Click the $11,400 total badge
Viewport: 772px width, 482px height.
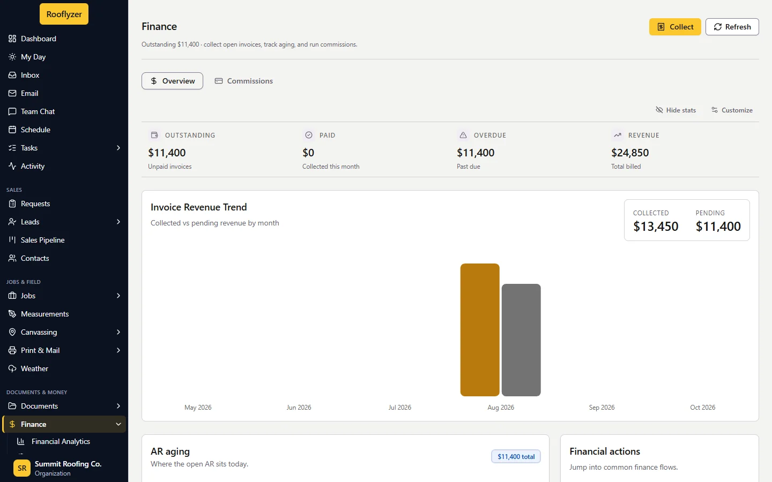(x=516, y=456)
